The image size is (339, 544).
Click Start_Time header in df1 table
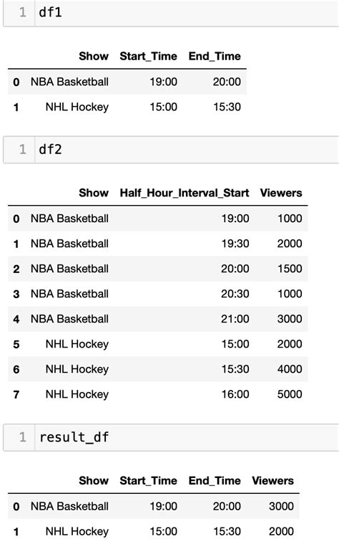(148, 56)
